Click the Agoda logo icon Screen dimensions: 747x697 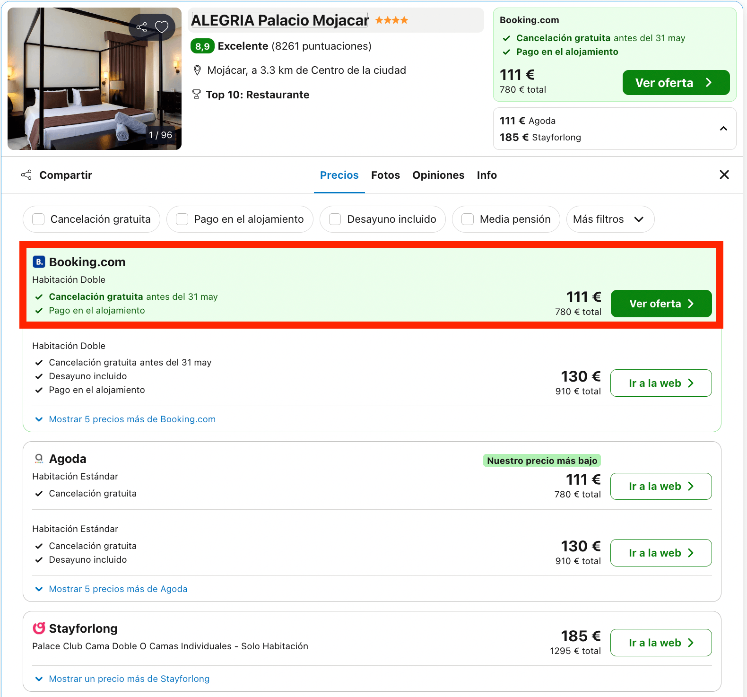(39, 459)
